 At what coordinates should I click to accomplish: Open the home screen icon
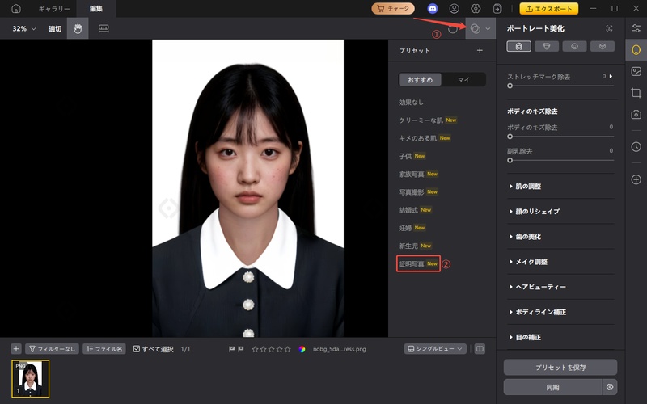15,8
